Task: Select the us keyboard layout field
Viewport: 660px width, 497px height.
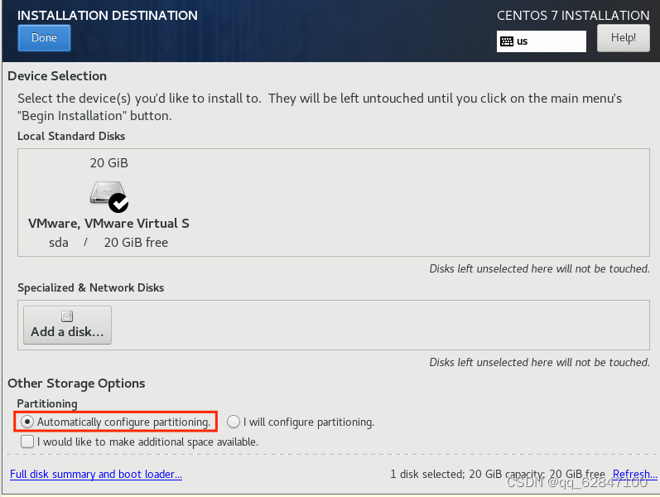Action: click(x=541, y=41)
